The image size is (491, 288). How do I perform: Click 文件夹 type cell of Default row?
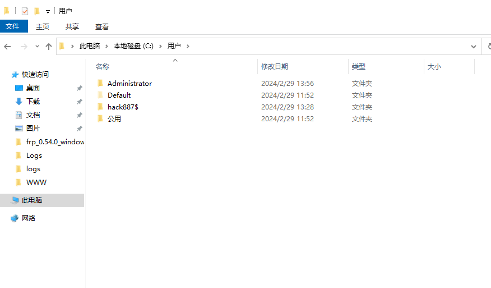click(x=362, y=95)
